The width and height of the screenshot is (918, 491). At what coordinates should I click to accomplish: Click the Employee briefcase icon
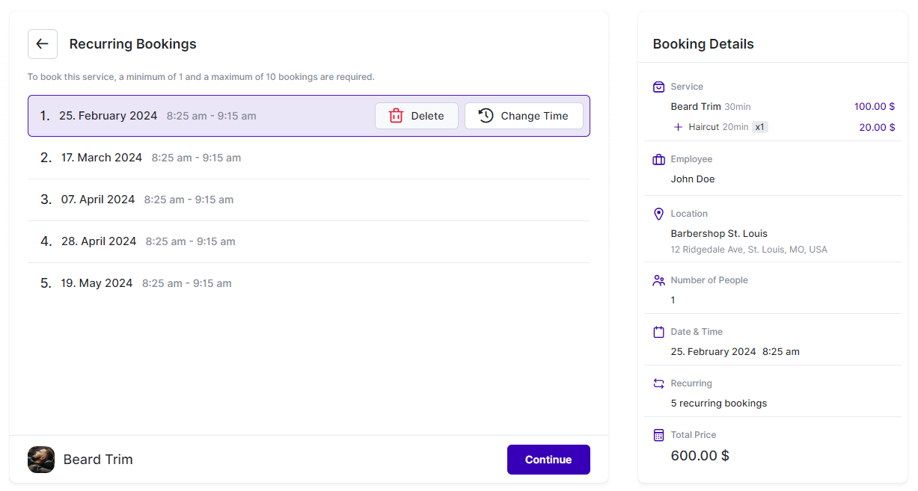point(658,159)
